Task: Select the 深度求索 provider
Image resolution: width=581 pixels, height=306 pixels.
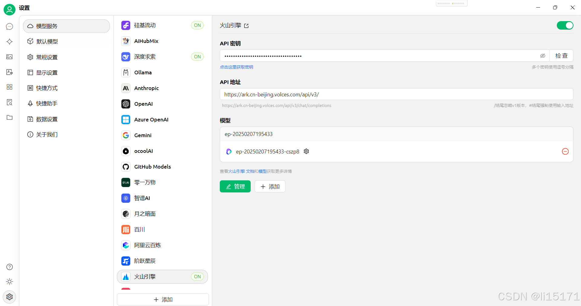Action: click(162, 57)
